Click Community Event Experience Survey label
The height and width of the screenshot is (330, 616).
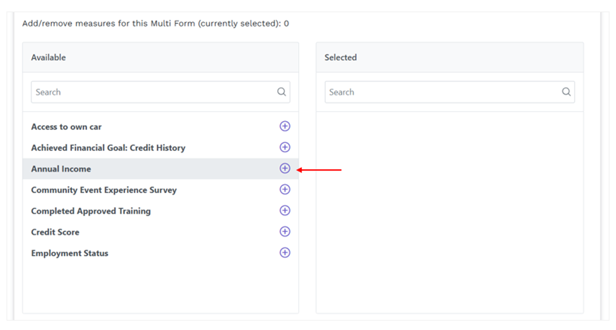pos(104,190)
